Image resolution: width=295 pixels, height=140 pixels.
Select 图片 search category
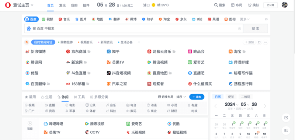point(81,19)
